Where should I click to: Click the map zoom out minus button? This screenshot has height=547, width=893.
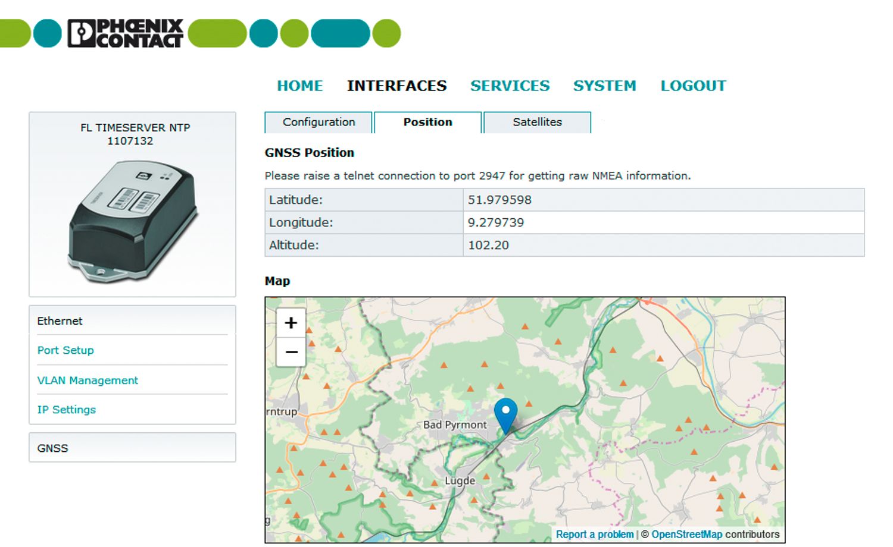pyautogui.click(x=291, y=352)
